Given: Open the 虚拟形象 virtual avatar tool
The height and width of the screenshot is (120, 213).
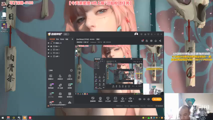Looking at the screenshot, I should pos(51,95).
